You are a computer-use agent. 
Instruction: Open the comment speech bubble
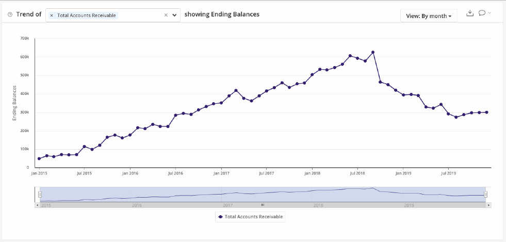click(x=482, y=13)
